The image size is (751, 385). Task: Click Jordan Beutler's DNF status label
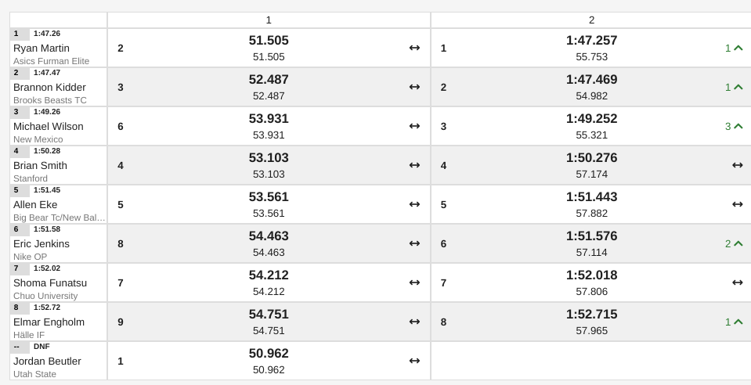(x=42, y=346)
